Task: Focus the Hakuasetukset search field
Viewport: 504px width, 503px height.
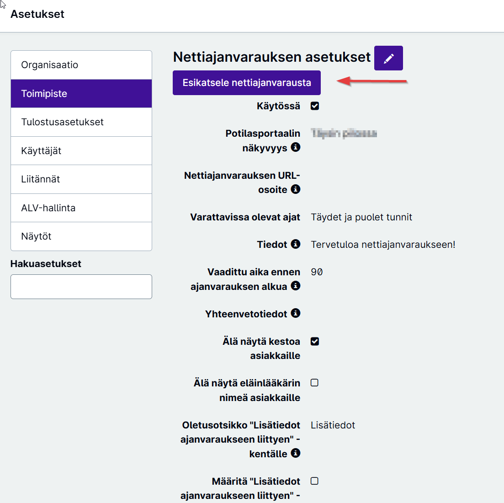Action: [81, 287]
